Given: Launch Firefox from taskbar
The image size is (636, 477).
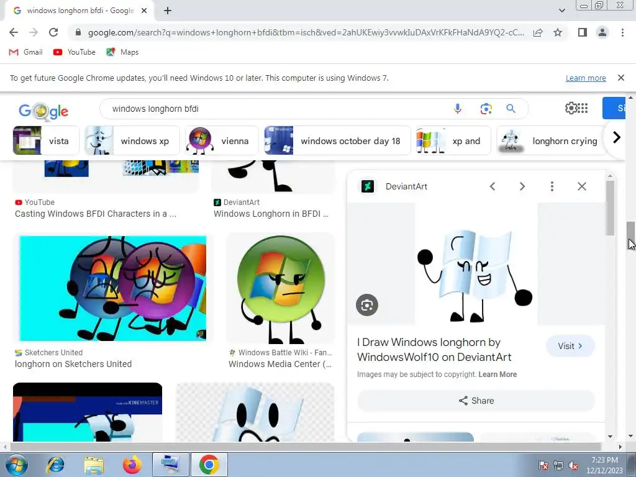Looking at the screenshot, I should (x=132, y=465).
